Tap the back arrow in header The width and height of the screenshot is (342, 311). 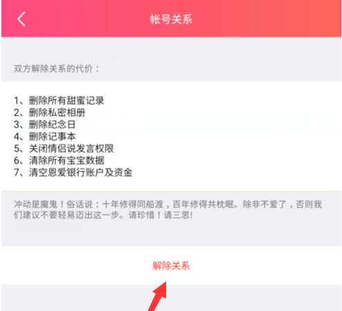21,19
